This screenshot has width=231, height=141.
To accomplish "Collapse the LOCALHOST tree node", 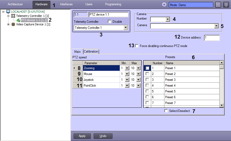I will 3,11.
